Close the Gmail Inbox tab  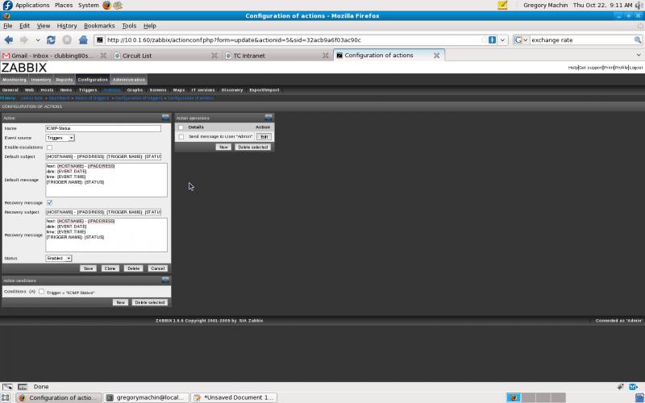pos(104,55)
